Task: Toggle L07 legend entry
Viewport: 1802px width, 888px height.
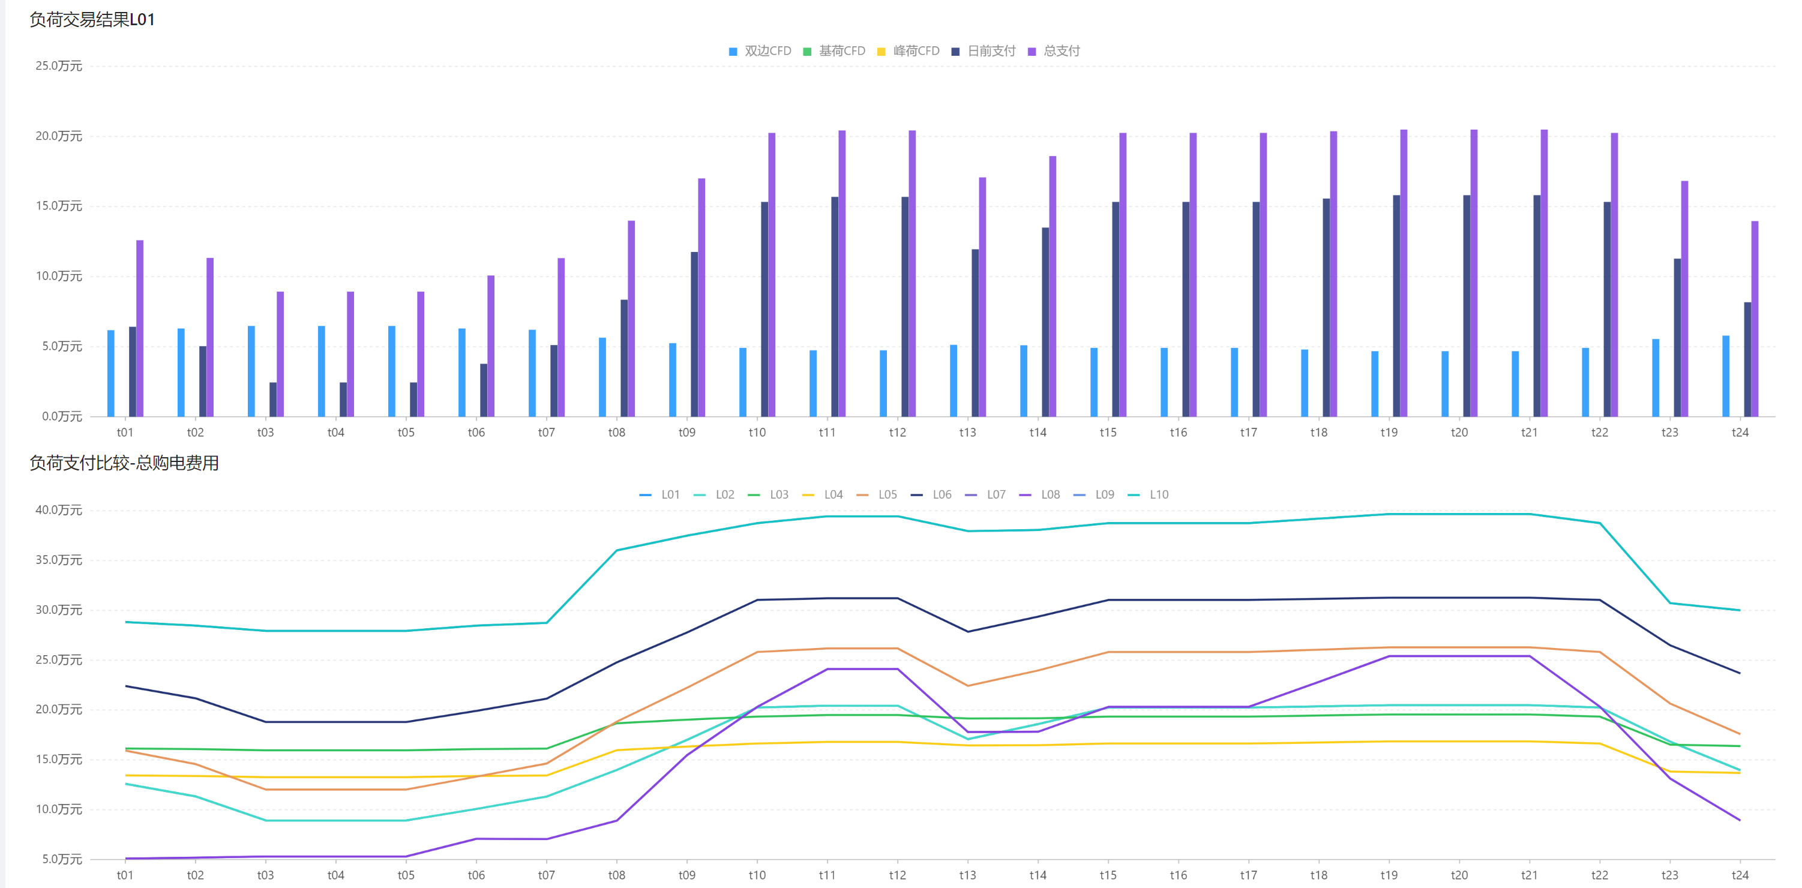Action: (x=985, y=494)
